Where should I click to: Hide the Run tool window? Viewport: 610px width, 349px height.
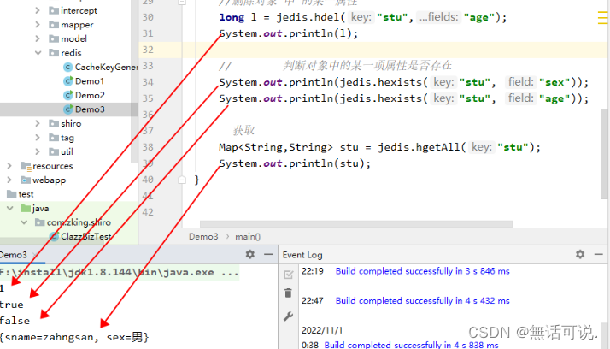point(268,254)
